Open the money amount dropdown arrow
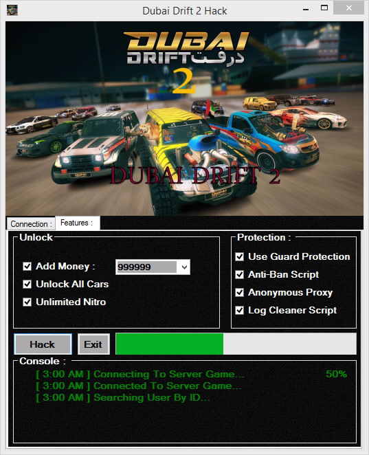 click(184, 267)
